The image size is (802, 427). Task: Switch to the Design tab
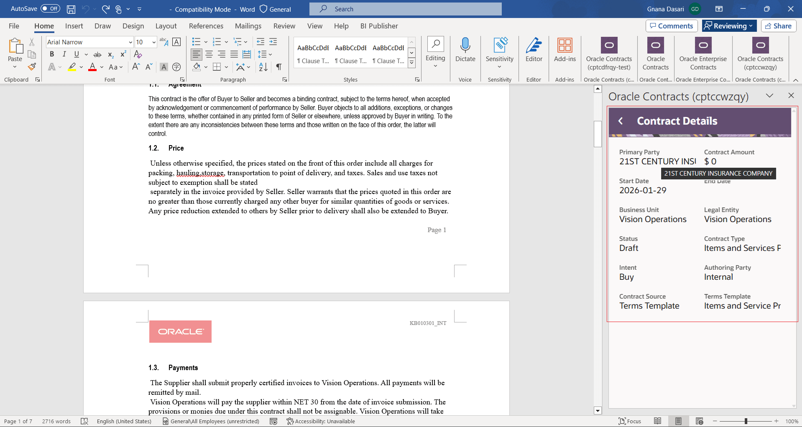pyautogui.click(x=133, y=26)
